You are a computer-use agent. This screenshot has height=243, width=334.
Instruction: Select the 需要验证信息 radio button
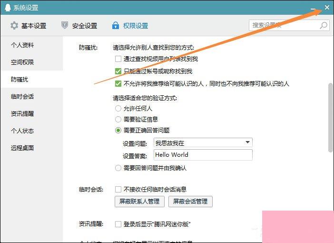tap(118, 119)
